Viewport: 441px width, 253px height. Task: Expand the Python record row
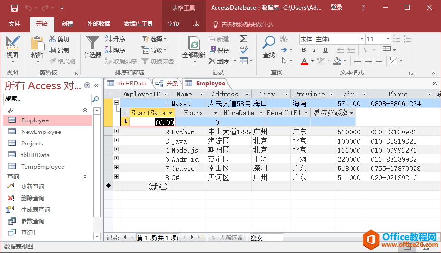(x=116, y=132)
